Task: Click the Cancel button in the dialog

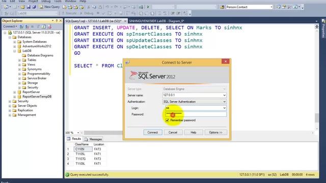Action: tap(173, 132)
